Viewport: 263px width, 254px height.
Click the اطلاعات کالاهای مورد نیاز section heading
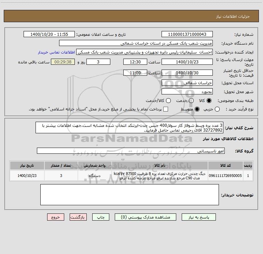click(228, 139)
